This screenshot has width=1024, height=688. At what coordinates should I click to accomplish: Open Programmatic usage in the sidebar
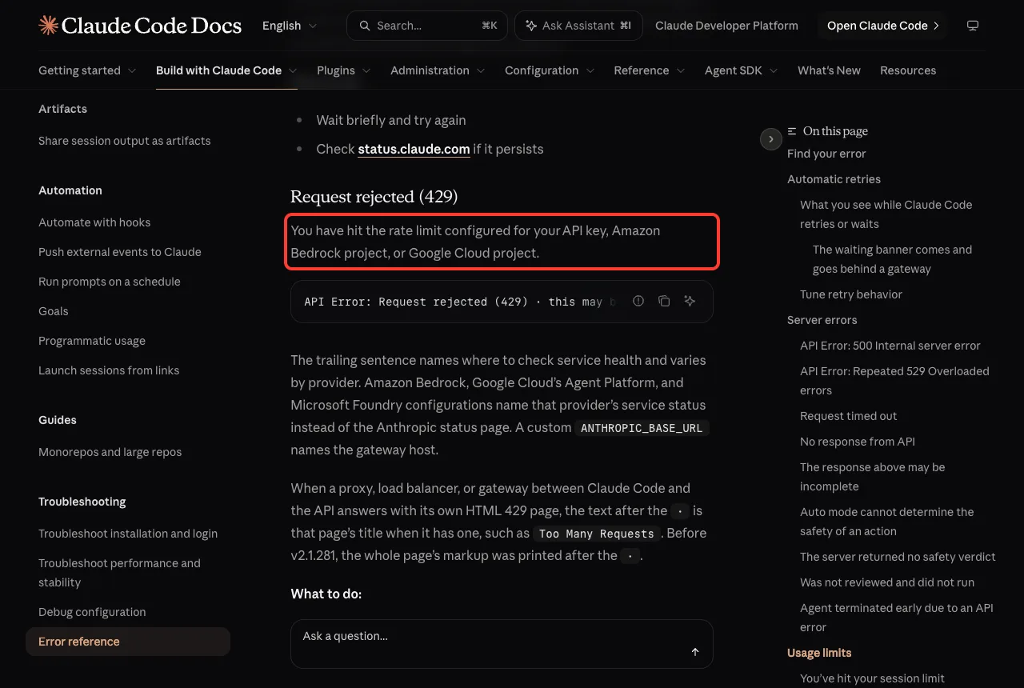click(x=92, y=341)
